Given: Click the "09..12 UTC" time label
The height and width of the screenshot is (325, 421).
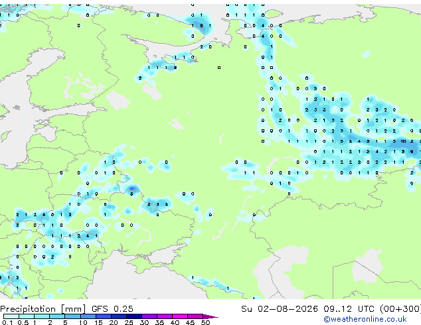Looking at the screenshot, I should coord(348,309).
